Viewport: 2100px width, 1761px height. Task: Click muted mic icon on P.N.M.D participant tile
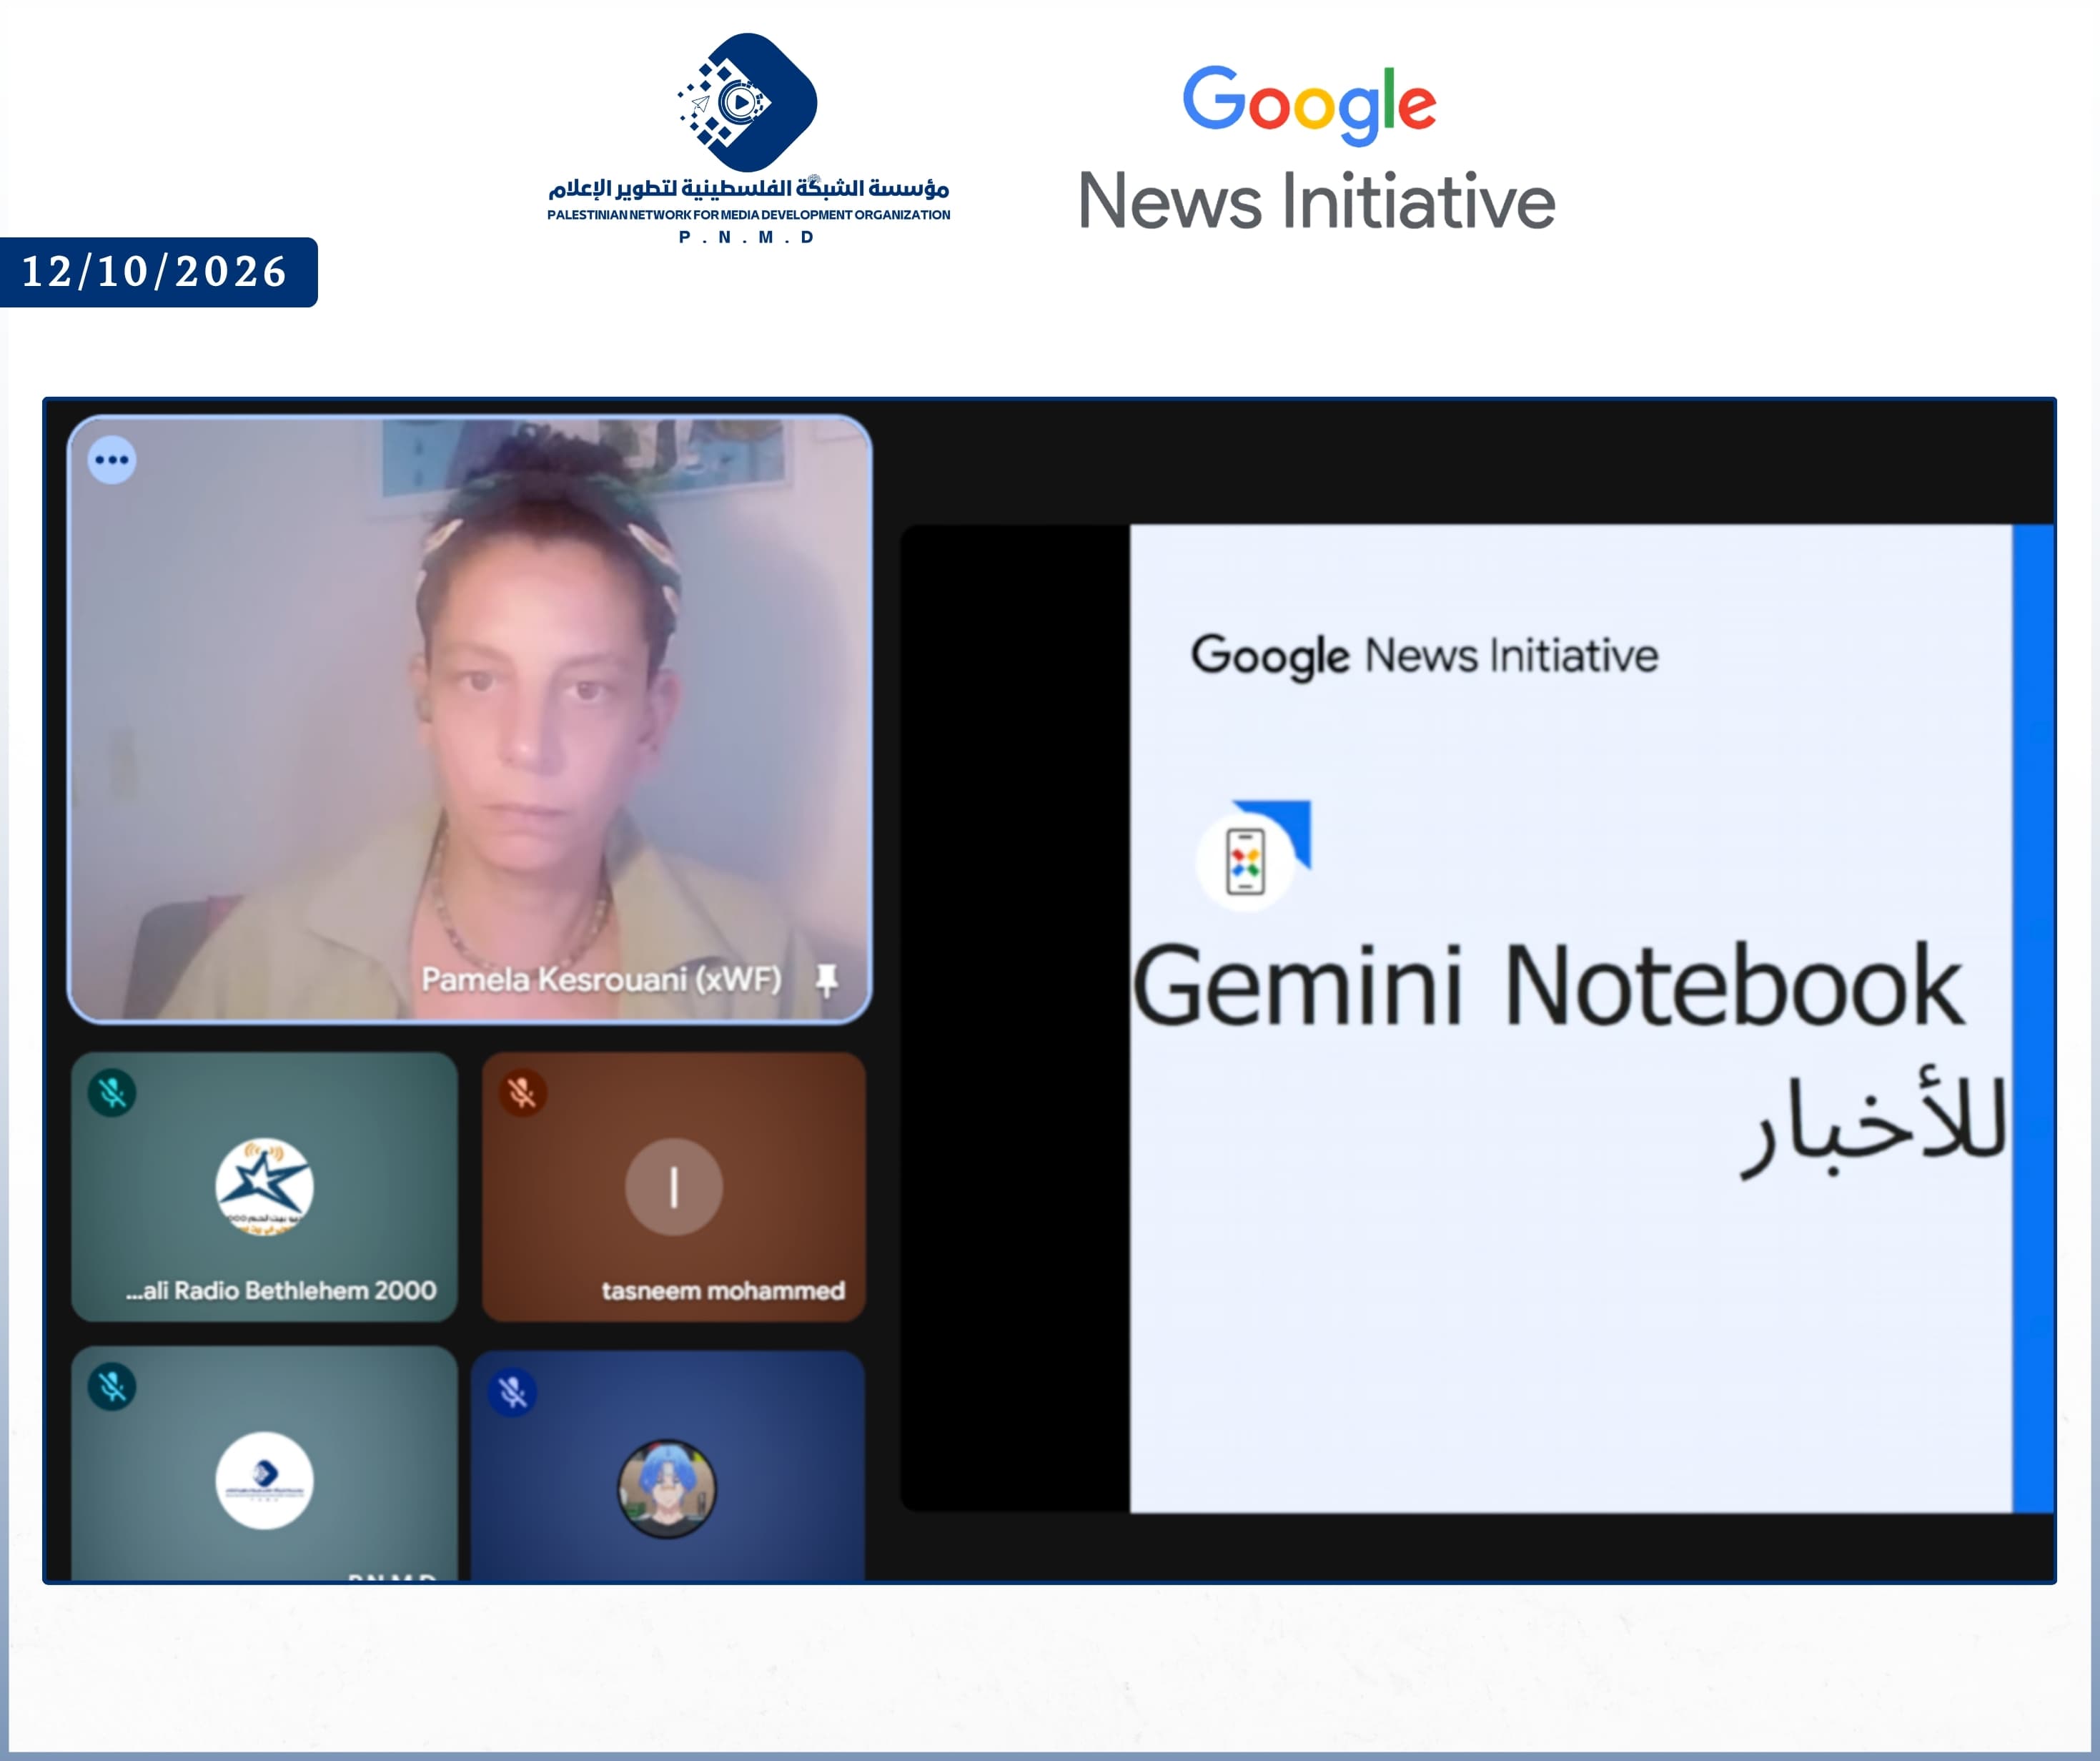112,1387
